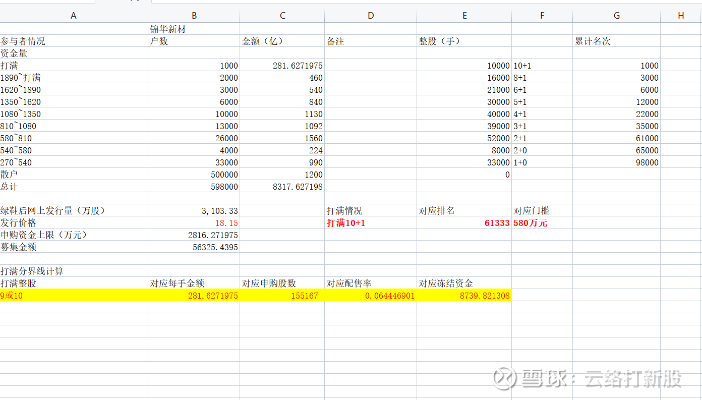Image resolution: width=702 pixels, height=400 pixels.
Task: Click the column G header
Action: [616, 16]
